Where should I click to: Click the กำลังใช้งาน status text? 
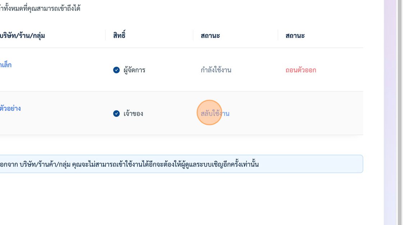[x=216, y=70]
